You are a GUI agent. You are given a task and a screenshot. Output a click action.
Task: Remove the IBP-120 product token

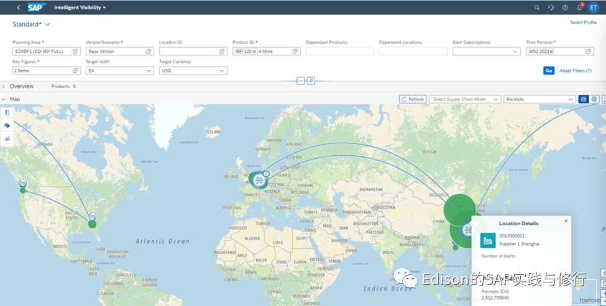254,52
